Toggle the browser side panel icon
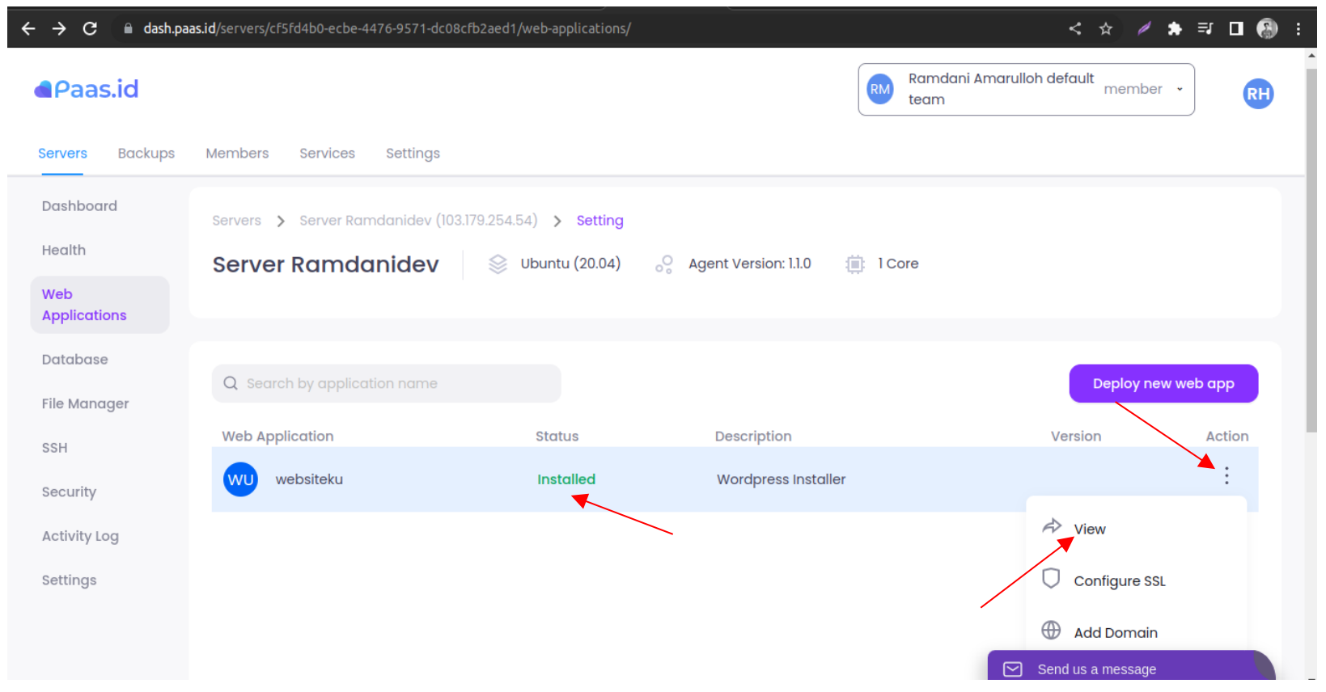 pos(1235,29)
